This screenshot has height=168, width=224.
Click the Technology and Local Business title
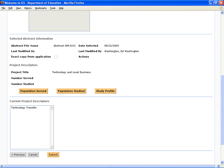pyautogui.click(x=71, y=72)
